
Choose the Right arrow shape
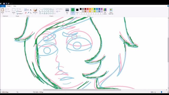point(49,11)
